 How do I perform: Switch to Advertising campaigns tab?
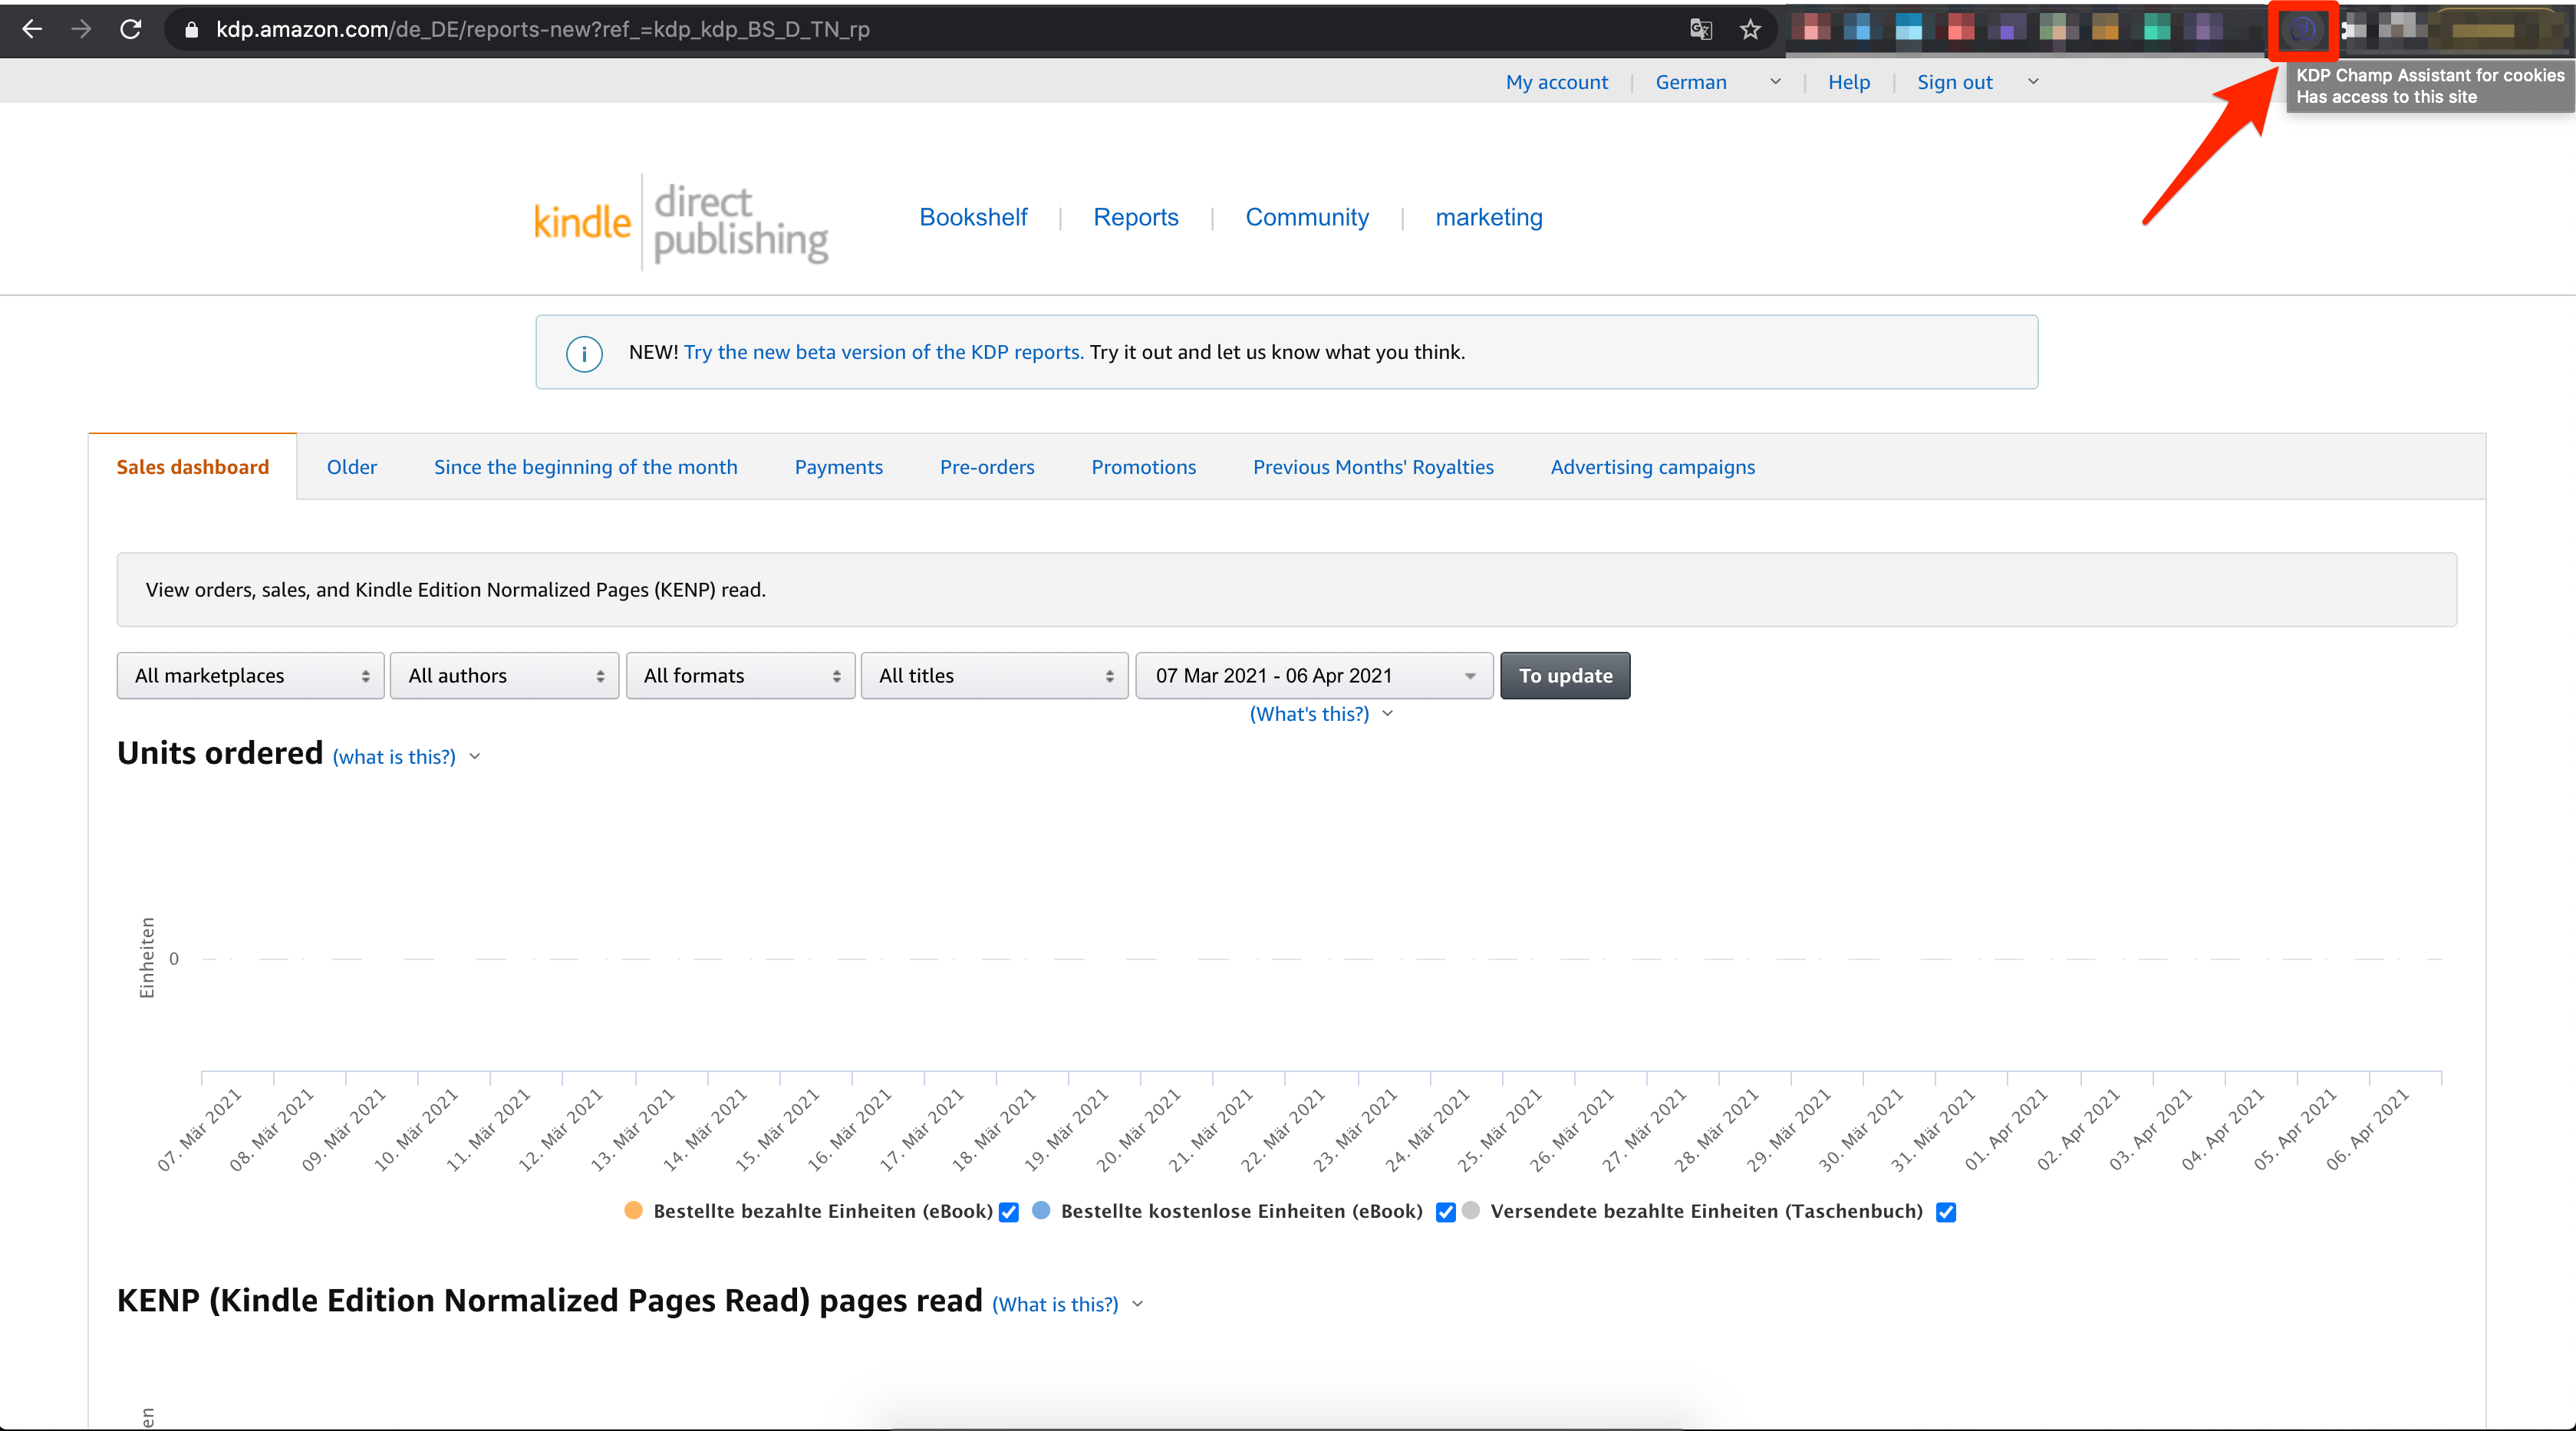1652,467
